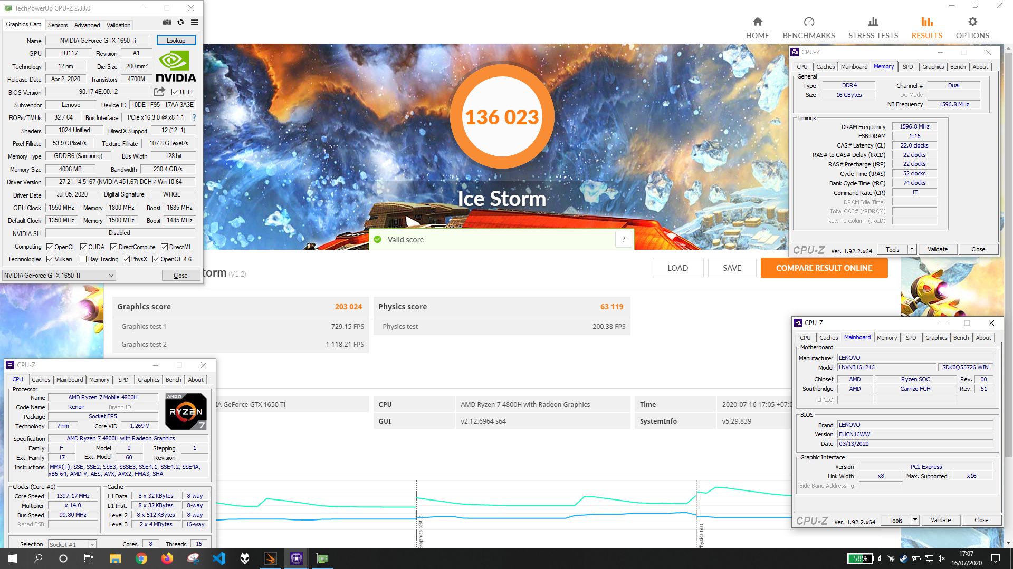Open Visual Studio Code from the taskbar

pyautogui.click(x=218, y=558)
